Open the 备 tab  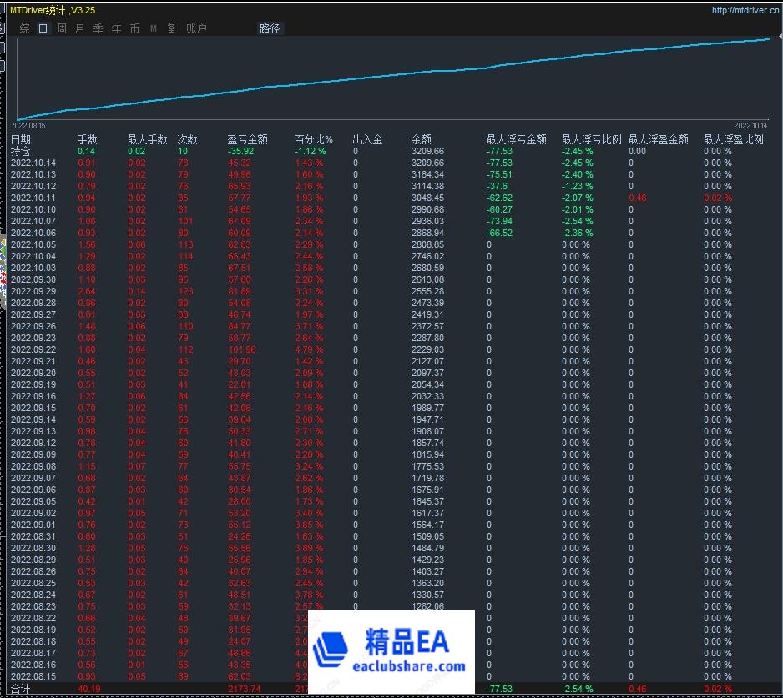[x=171, y=28]
